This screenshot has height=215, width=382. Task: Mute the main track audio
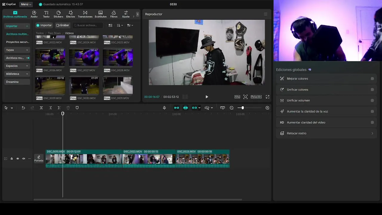coord(24,159)
